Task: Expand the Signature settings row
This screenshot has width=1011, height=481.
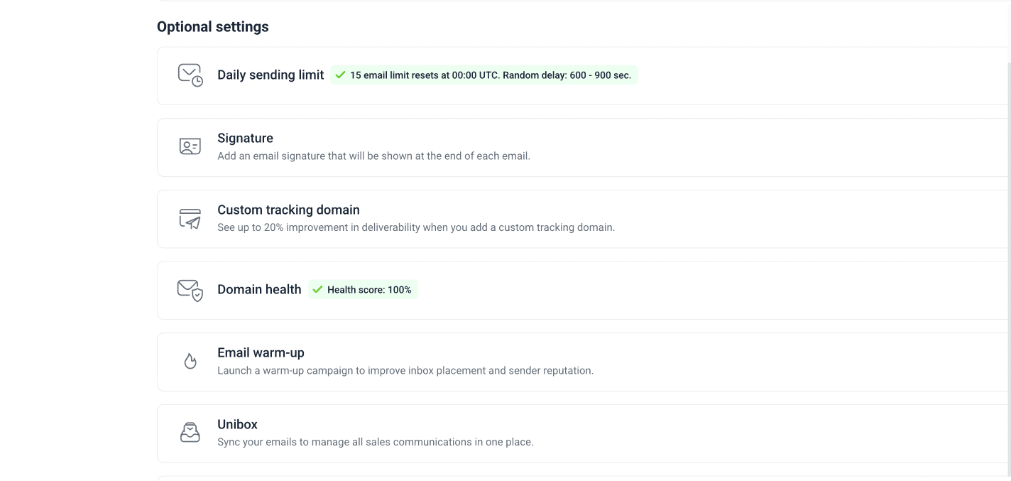Action: [245, 138]
